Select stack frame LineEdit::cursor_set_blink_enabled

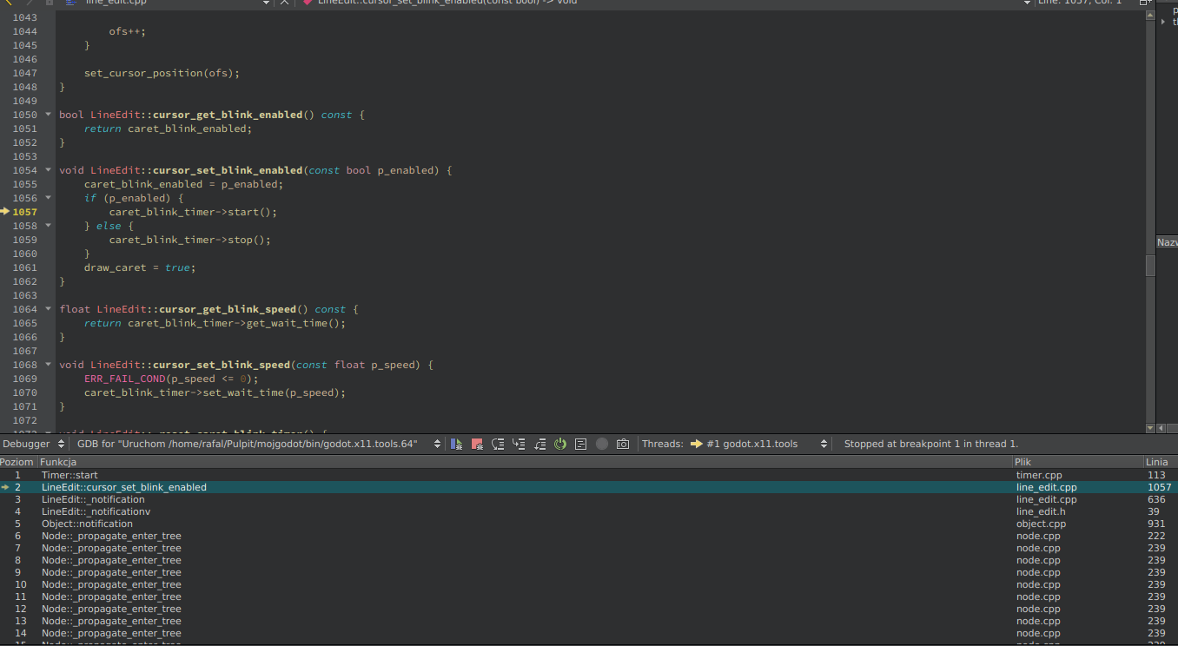coord(589,487)
